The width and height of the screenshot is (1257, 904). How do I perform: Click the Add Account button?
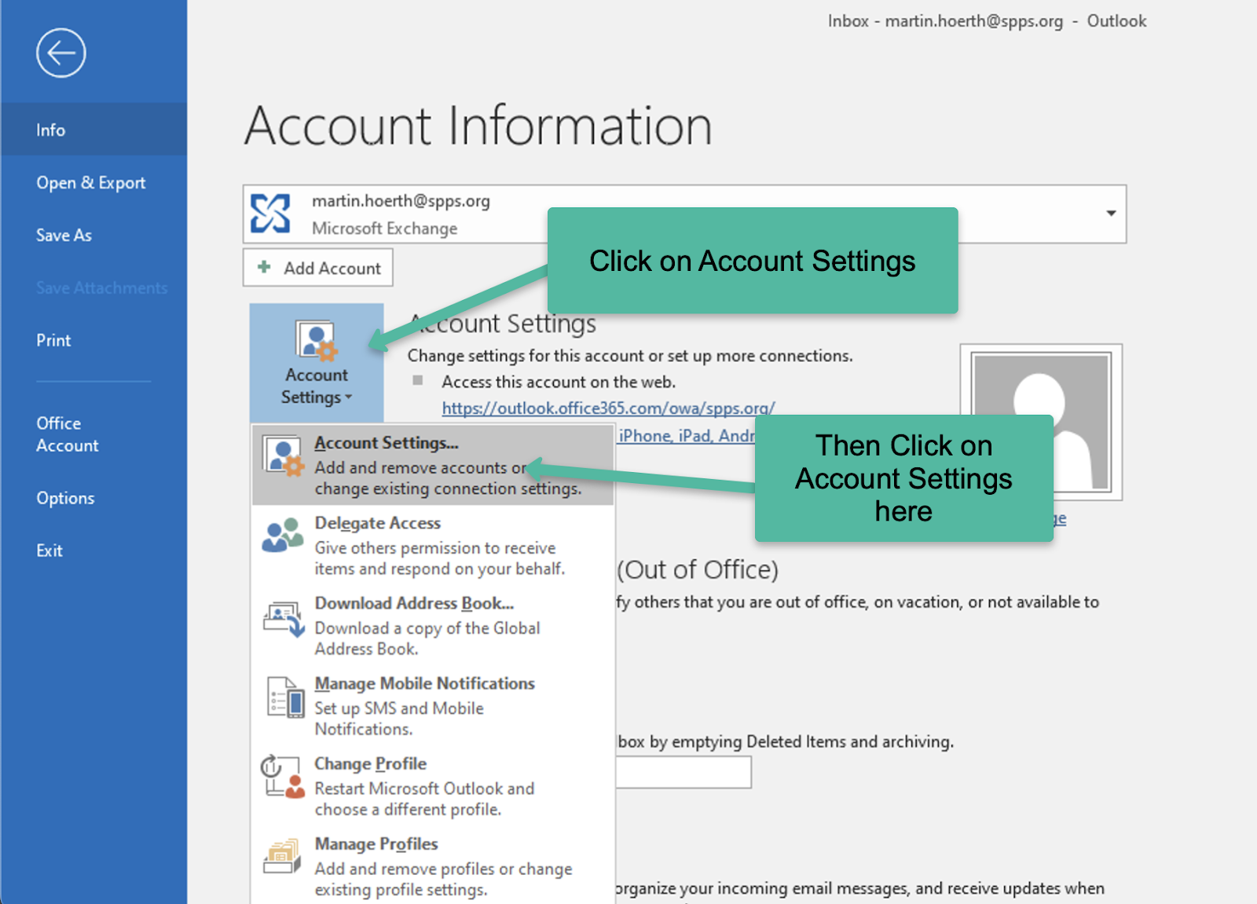tap(317, 268)
